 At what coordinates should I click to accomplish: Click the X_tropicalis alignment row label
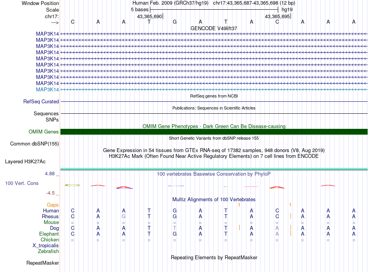click(46, 246)
